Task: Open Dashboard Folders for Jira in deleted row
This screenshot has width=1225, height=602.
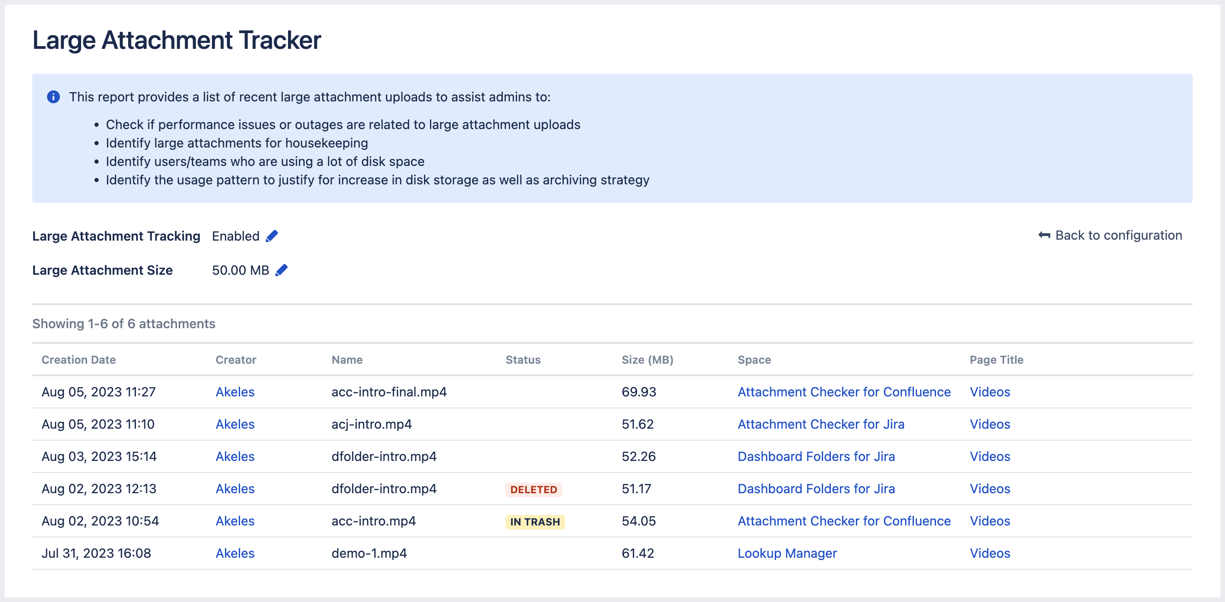Action: point(816,489)
